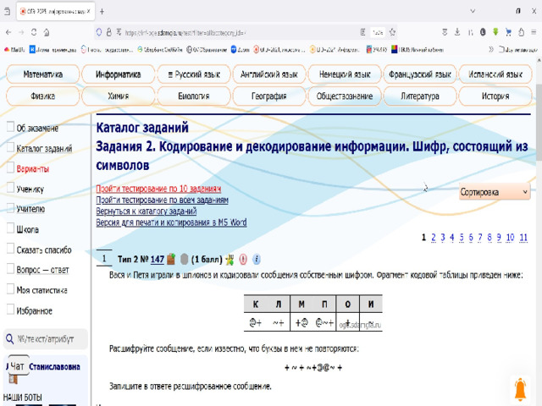
Task: Bookmark this page with the star icon
Action: (x=392, y=32)
